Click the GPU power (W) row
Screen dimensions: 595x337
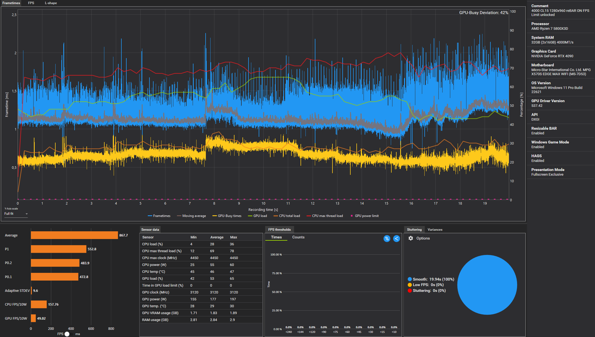click(201, 299)
